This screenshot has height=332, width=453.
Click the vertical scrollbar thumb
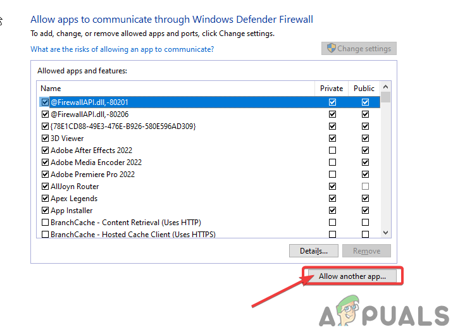click(x=385, y=97)
